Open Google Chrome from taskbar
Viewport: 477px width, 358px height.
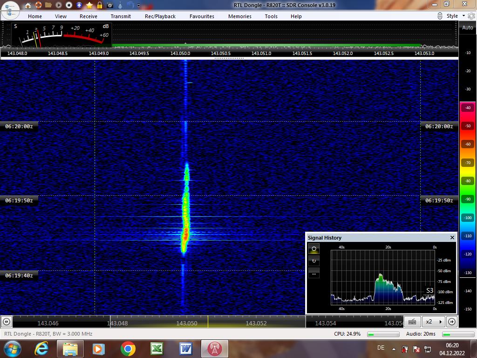[x=128, y=349]
